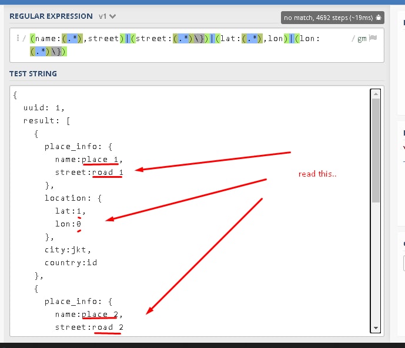
Task: Click the text 'street:road 2'
Action: [89, 327]
